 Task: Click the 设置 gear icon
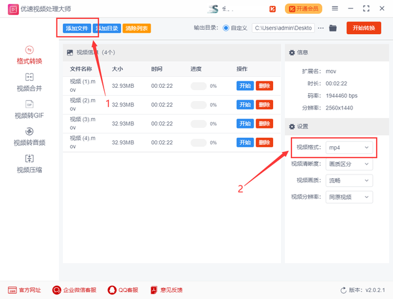[x=291, y=127]
